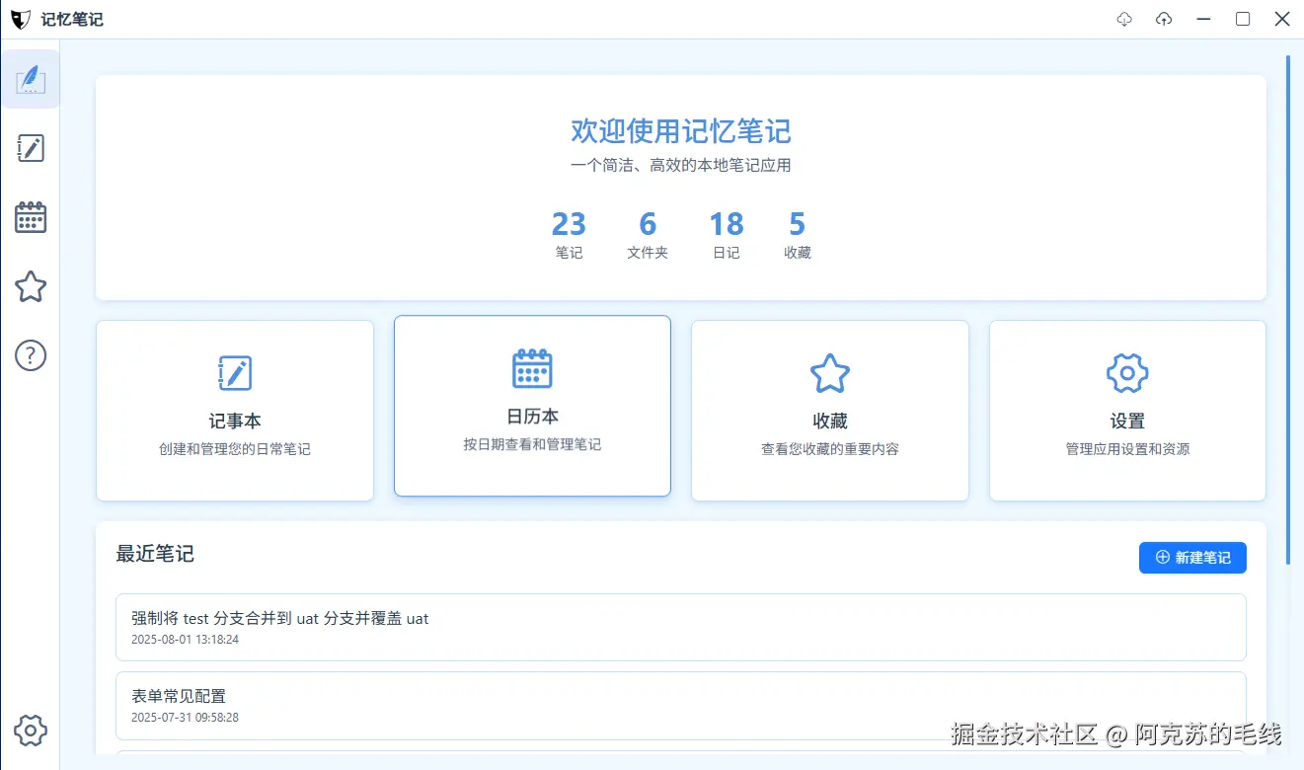The height and width of the screenshot is (770, 1304).
Task: Click the 收藏 card's star icon
Action: (830, 373)
